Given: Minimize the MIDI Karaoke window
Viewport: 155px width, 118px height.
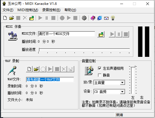Looking at the screenshot, I should 122,4.
